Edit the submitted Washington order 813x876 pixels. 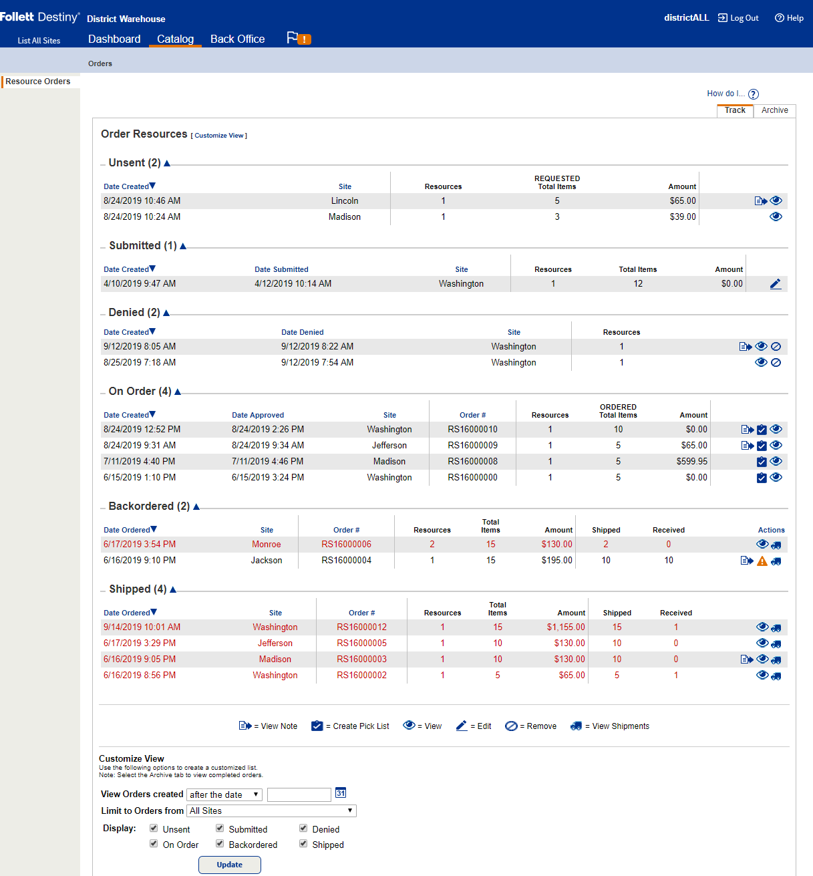[x=775, y=284]
